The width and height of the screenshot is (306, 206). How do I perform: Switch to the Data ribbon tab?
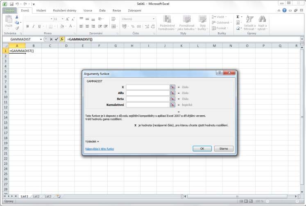tap(102, 11)
